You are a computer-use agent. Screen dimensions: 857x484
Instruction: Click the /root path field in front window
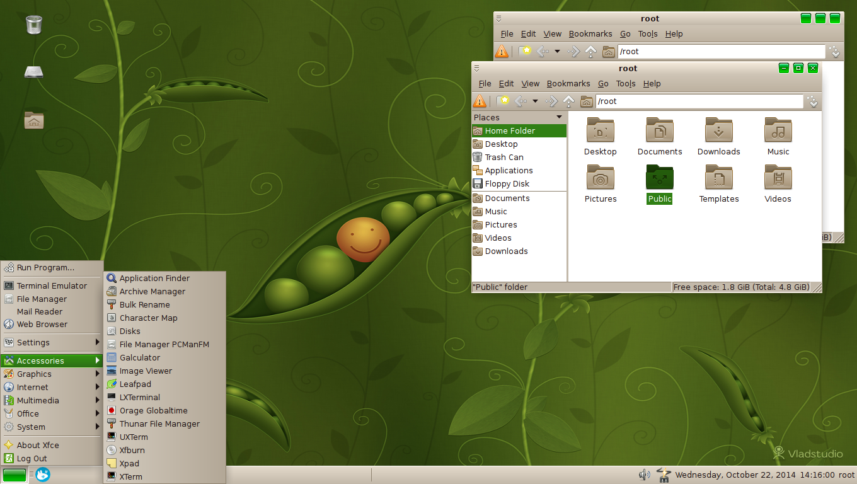[x=699, y=101]
